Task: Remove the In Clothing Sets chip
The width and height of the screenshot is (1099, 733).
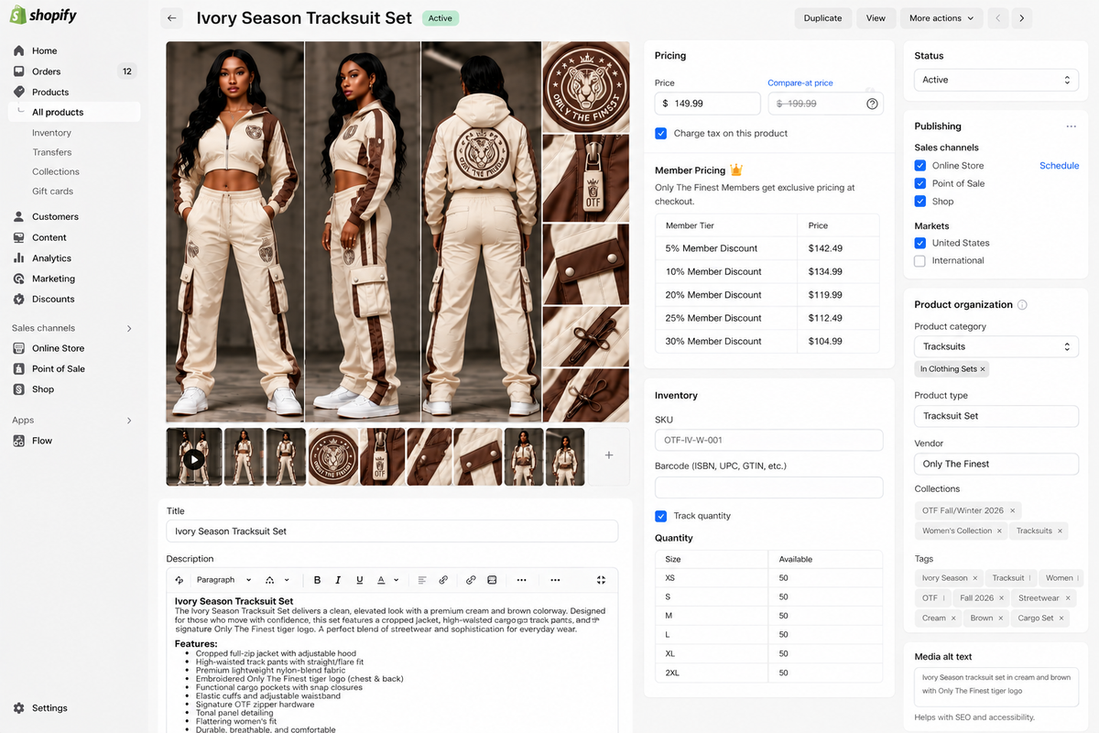Action: pos(983,369)
